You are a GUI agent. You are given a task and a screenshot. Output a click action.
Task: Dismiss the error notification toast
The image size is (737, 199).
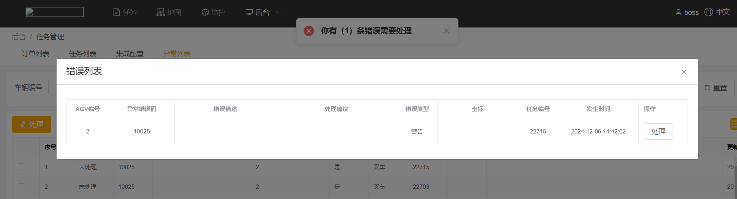[446, 31]
